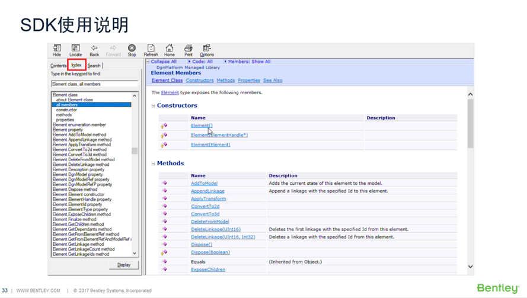Select 'methods' index entry
Image resolution: width=527 pixels, height=298 pixels.
64,115
